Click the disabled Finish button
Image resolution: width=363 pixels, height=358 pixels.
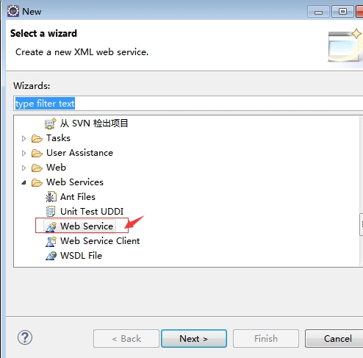(266, 339)
